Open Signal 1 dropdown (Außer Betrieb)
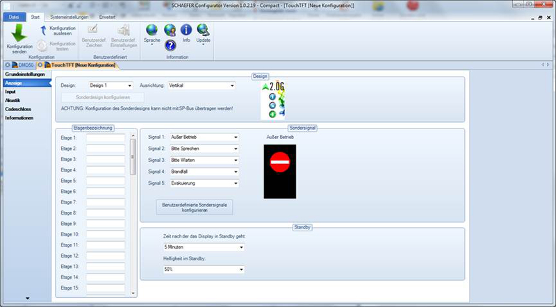556x307 pixels. [204, 138]
